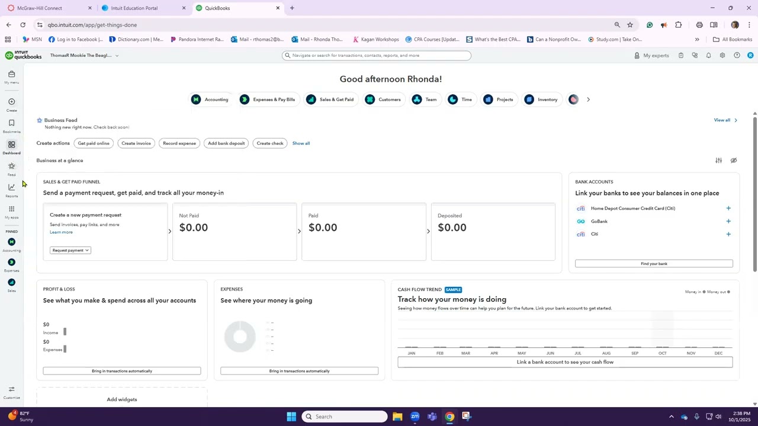
Task: Open Bookmarks in the sidebar
Action: tap(11, 126)
